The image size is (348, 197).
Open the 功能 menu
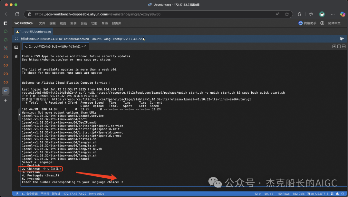pyautogui.click(x=94, y=23)
